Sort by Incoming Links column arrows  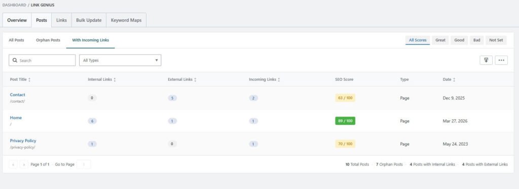point(279,80)
